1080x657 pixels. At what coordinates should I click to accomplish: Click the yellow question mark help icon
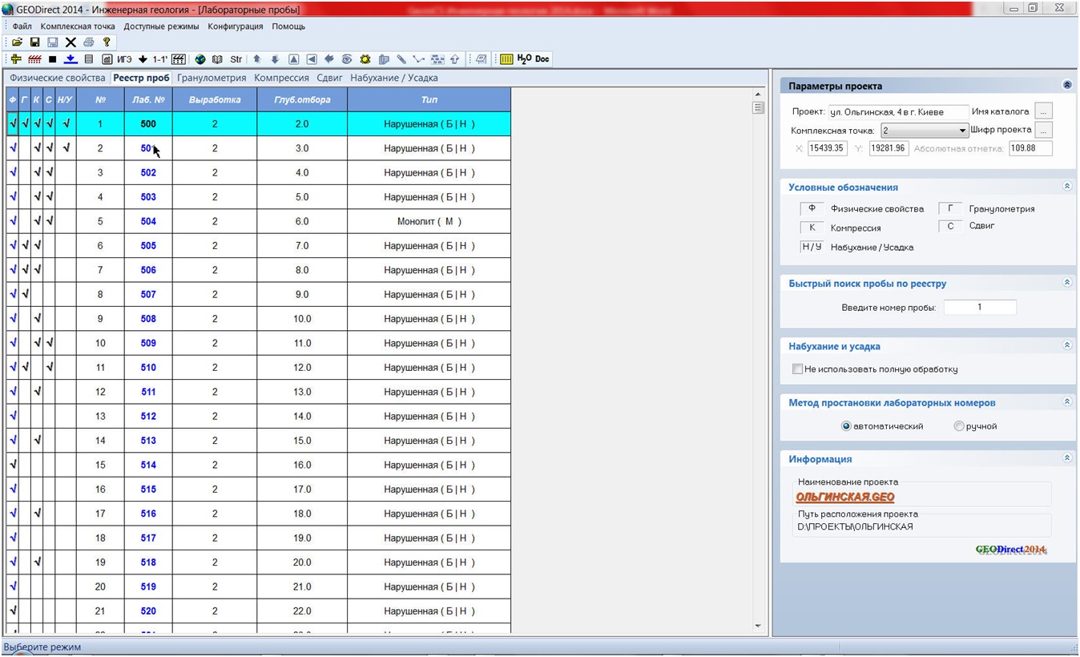pyautogui.click(x=107, y=42)
